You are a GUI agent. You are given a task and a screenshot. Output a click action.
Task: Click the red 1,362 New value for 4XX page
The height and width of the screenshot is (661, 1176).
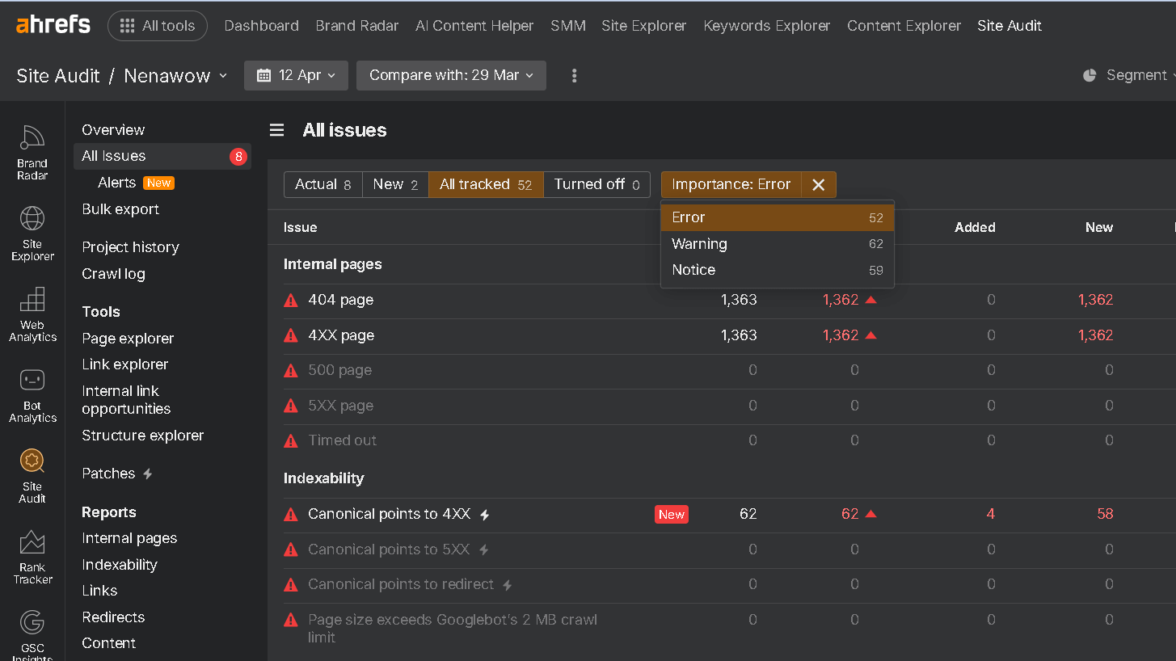click(x=1095, y=335)
